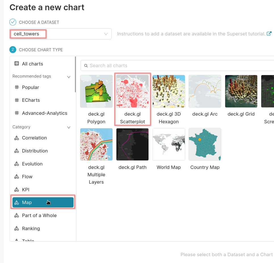Select the deck.gl Grid chart

tap(241, 91)
